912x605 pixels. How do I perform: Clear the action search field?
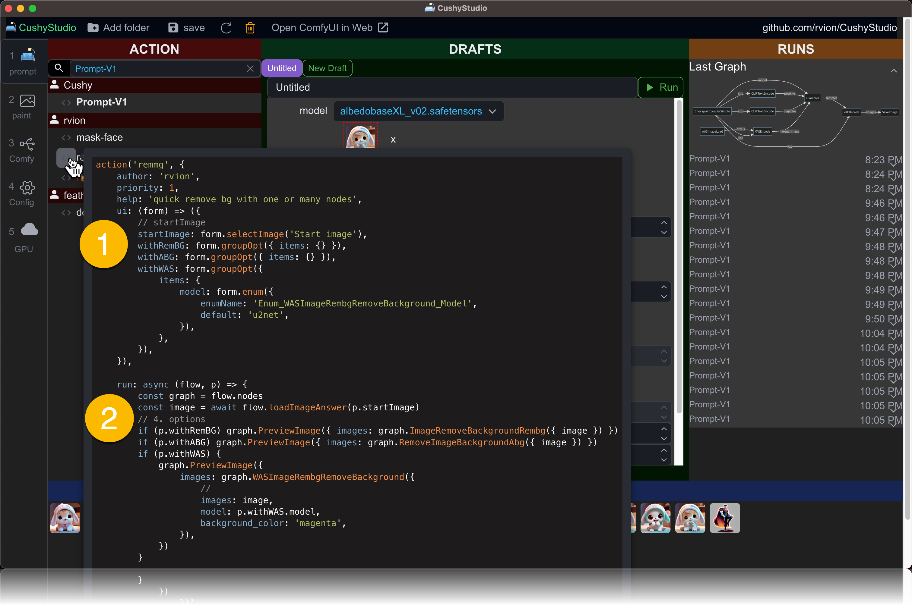(250, 69)
